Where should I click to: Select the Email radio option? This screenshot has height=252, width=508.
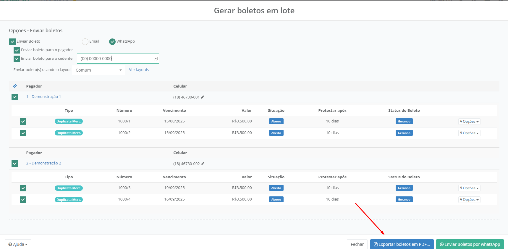coord(85,42)
